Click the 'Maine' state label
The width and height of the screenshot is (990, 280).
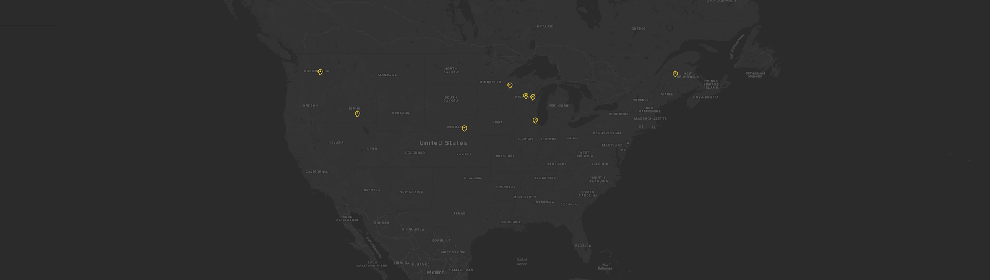667,94
